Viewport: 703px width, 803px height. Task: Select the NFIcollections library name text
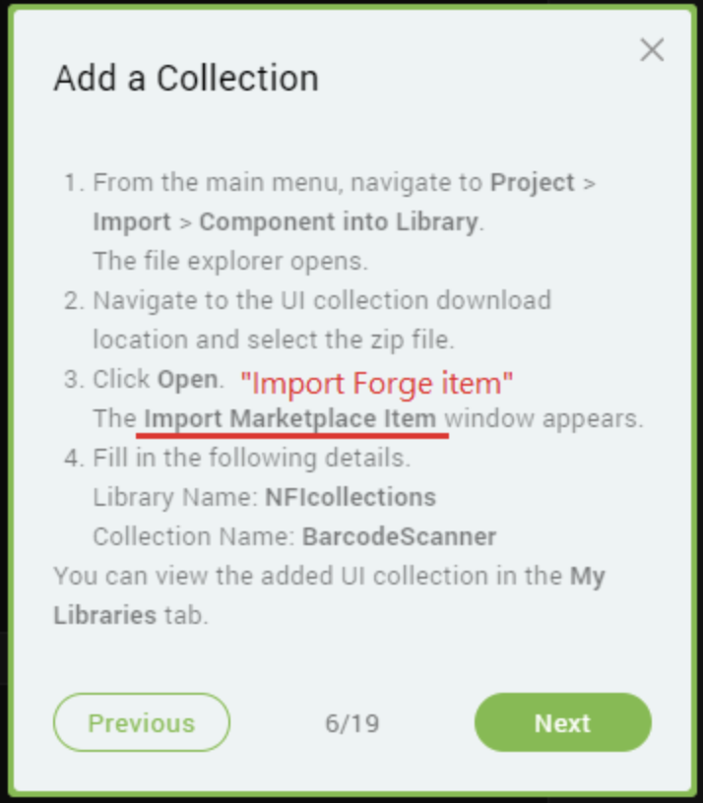(x=351, y=497)
